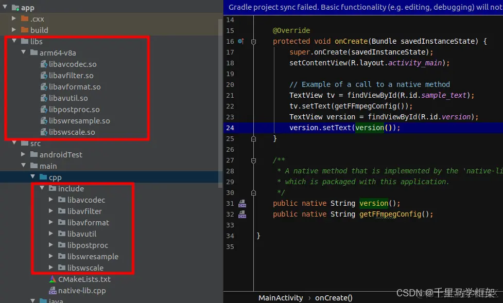Click the blue cpp source folder icon
The width and height of the screenshot is (503, 303).
coord(43,176)
